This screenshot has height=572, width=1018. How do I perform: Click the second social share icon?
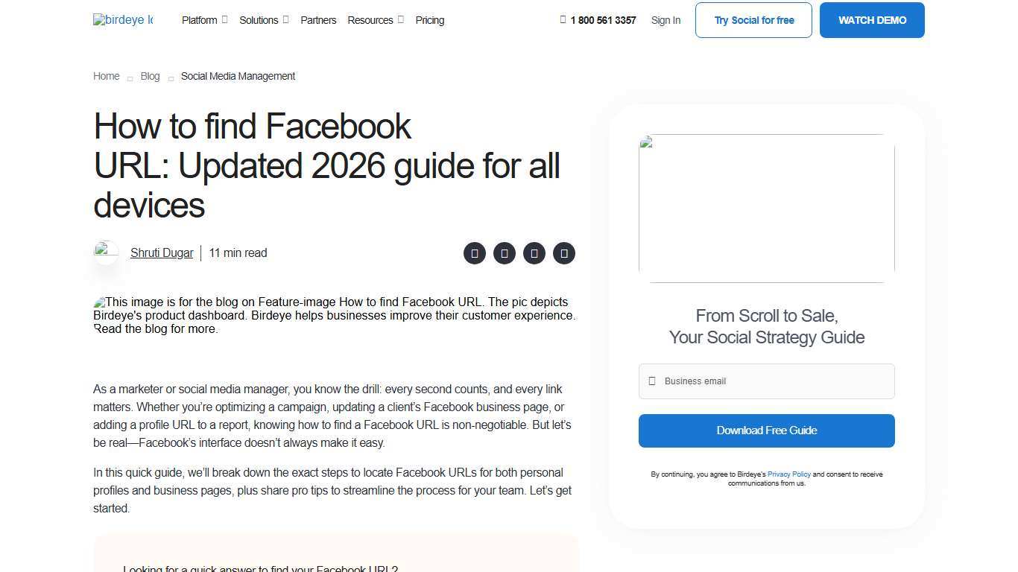point(505,253)
